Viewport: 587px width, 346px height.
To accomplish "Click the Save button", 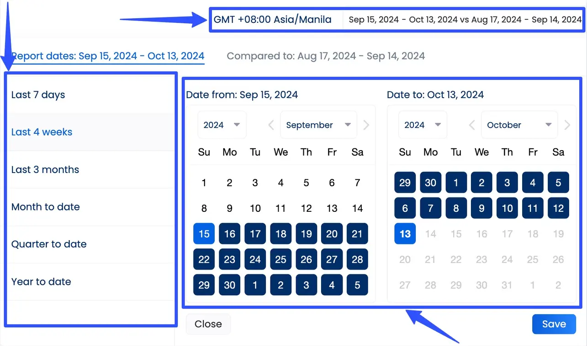I will [x=554, y=324].
